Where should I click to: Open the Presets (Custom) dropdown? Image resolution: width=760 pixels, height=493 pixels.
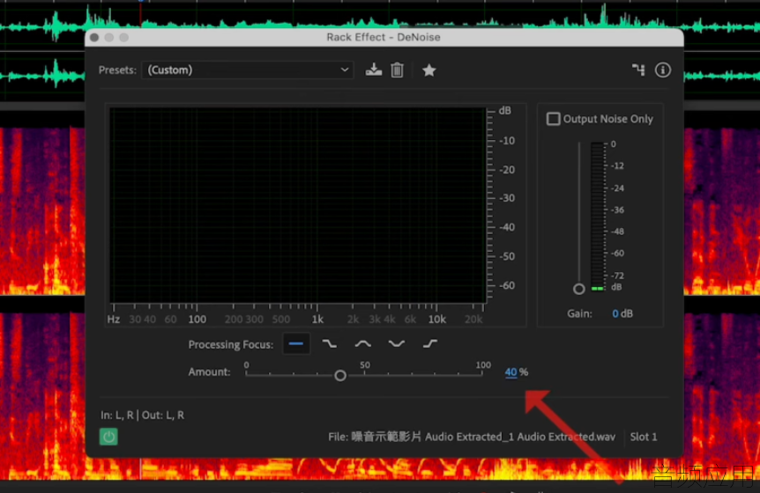click(x=248, y=70)
